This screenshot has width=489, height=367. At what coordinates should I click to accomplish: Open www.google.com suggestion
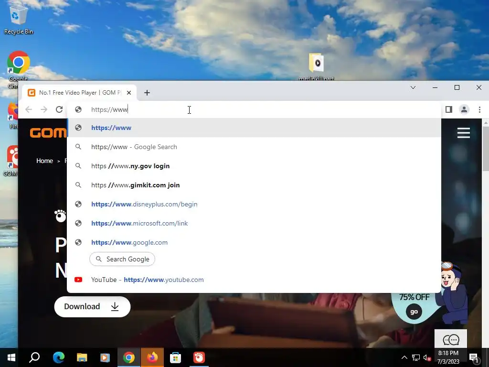254,242
